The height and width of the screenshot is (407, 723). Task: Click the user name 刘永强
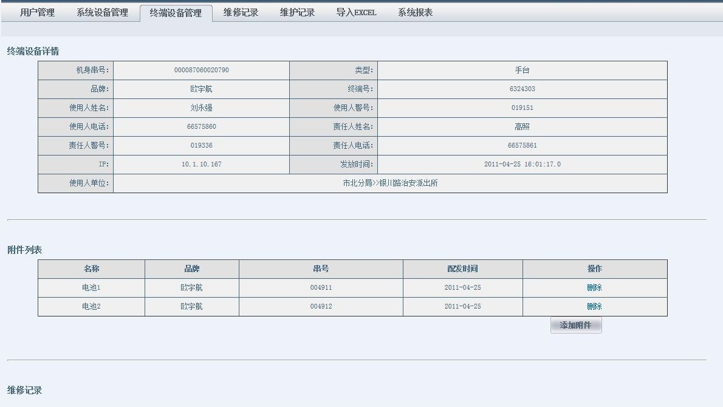click(201, 108)
